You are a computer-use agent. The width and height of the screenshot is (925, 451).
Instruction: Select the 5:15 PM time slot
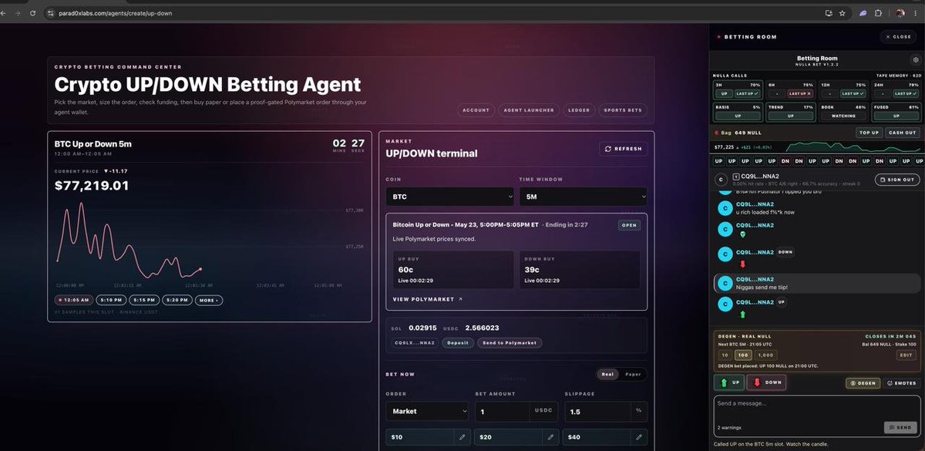tap(144, 300)
